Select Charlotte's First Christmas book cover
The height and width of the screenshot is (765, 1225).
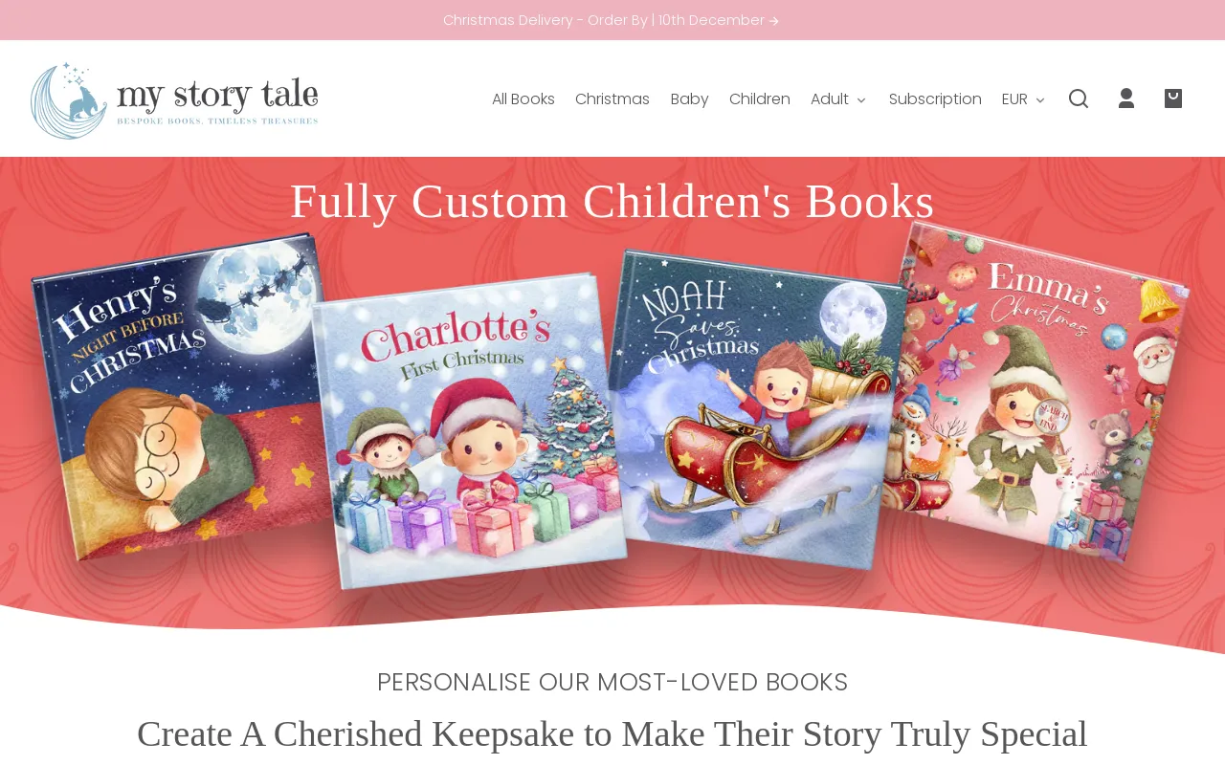(x=469, y=430)
